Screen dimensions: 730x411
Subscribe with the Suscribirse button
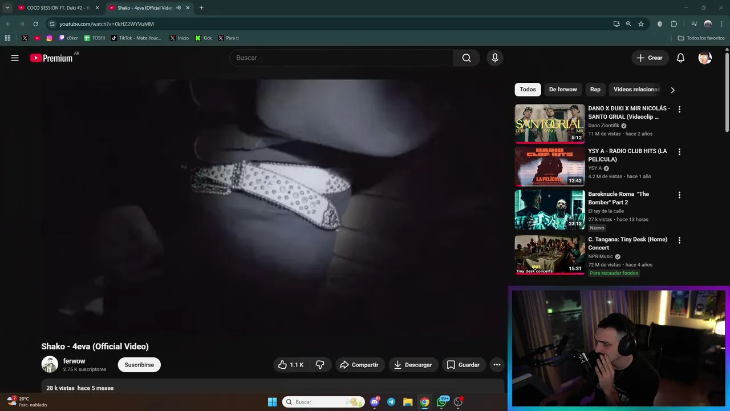coord(139,365)
